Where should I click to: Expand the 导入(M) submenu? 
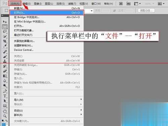[x=47, y=100]
